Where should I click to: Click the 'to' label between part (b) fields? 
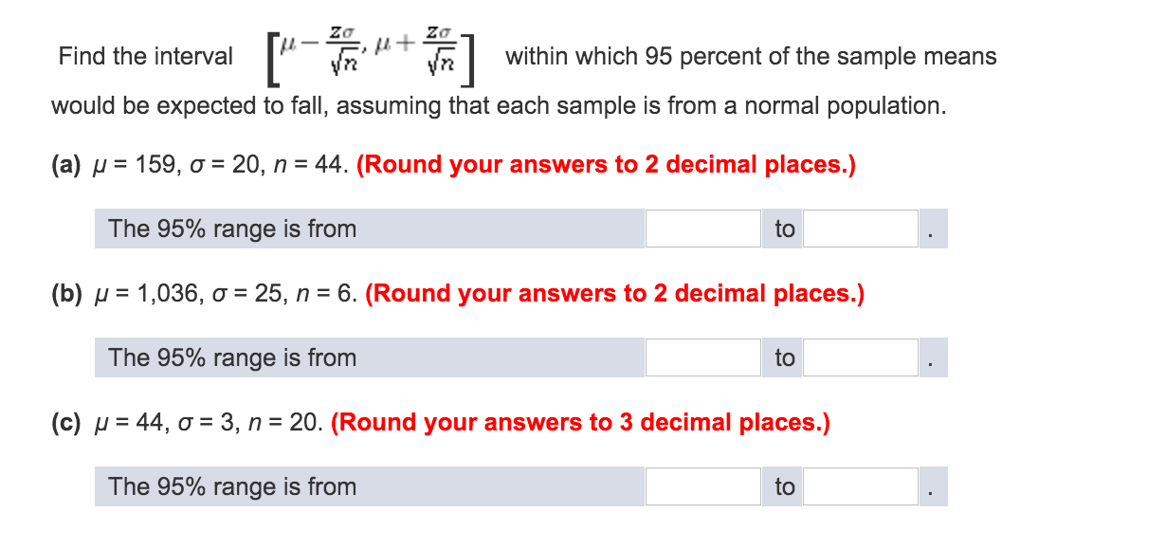(x=782, y=357)
